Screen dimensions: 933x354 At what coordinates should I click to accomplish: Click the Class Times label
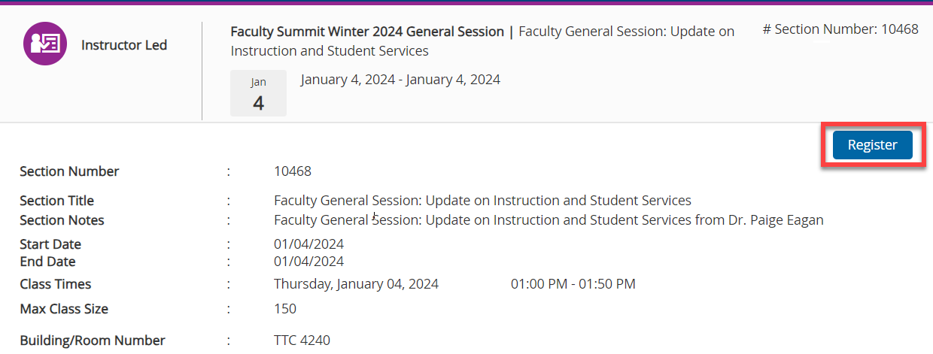point(56,284)
